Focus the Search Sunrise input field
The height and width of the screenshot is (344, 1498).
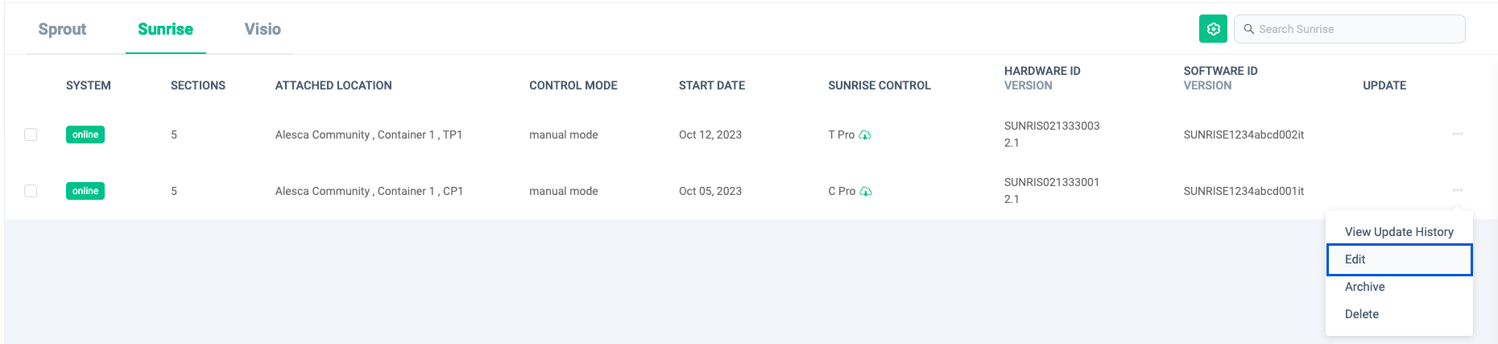(x=1350, y=29)
